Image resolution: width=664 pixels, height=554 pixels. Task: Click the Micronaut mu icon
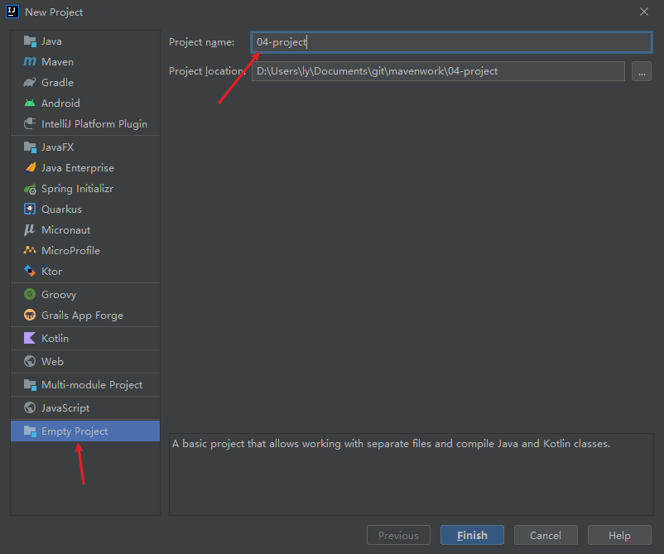pyautogui.click(x=30, y=230)
